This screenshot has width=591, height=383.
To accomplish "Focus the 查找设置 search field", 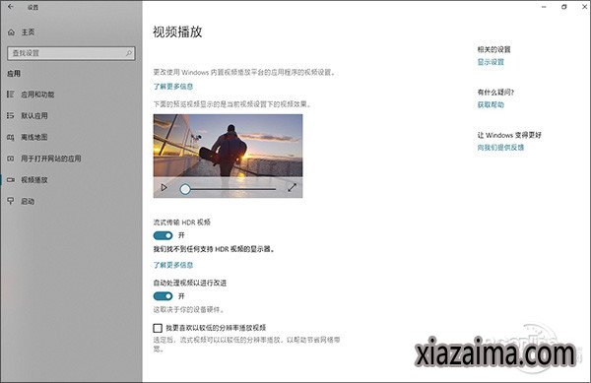I will pos(71,53).
